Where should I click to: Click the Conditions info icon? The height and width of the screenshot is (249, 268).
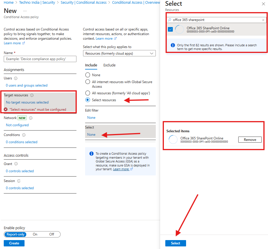click(24, 135)
